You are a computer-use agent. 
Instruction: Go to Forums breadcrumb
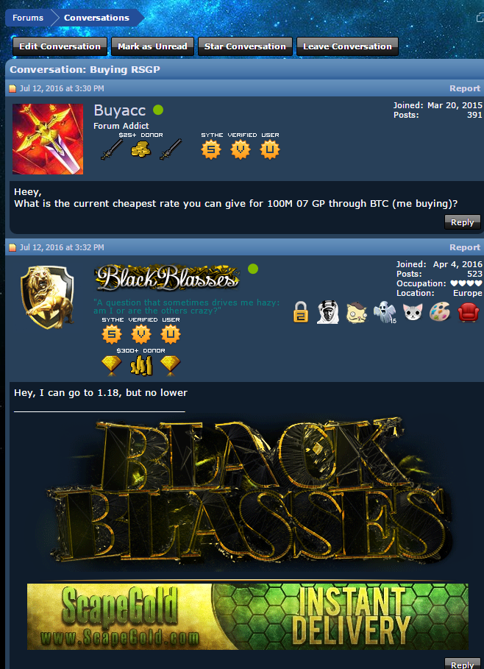pos(28,18)
